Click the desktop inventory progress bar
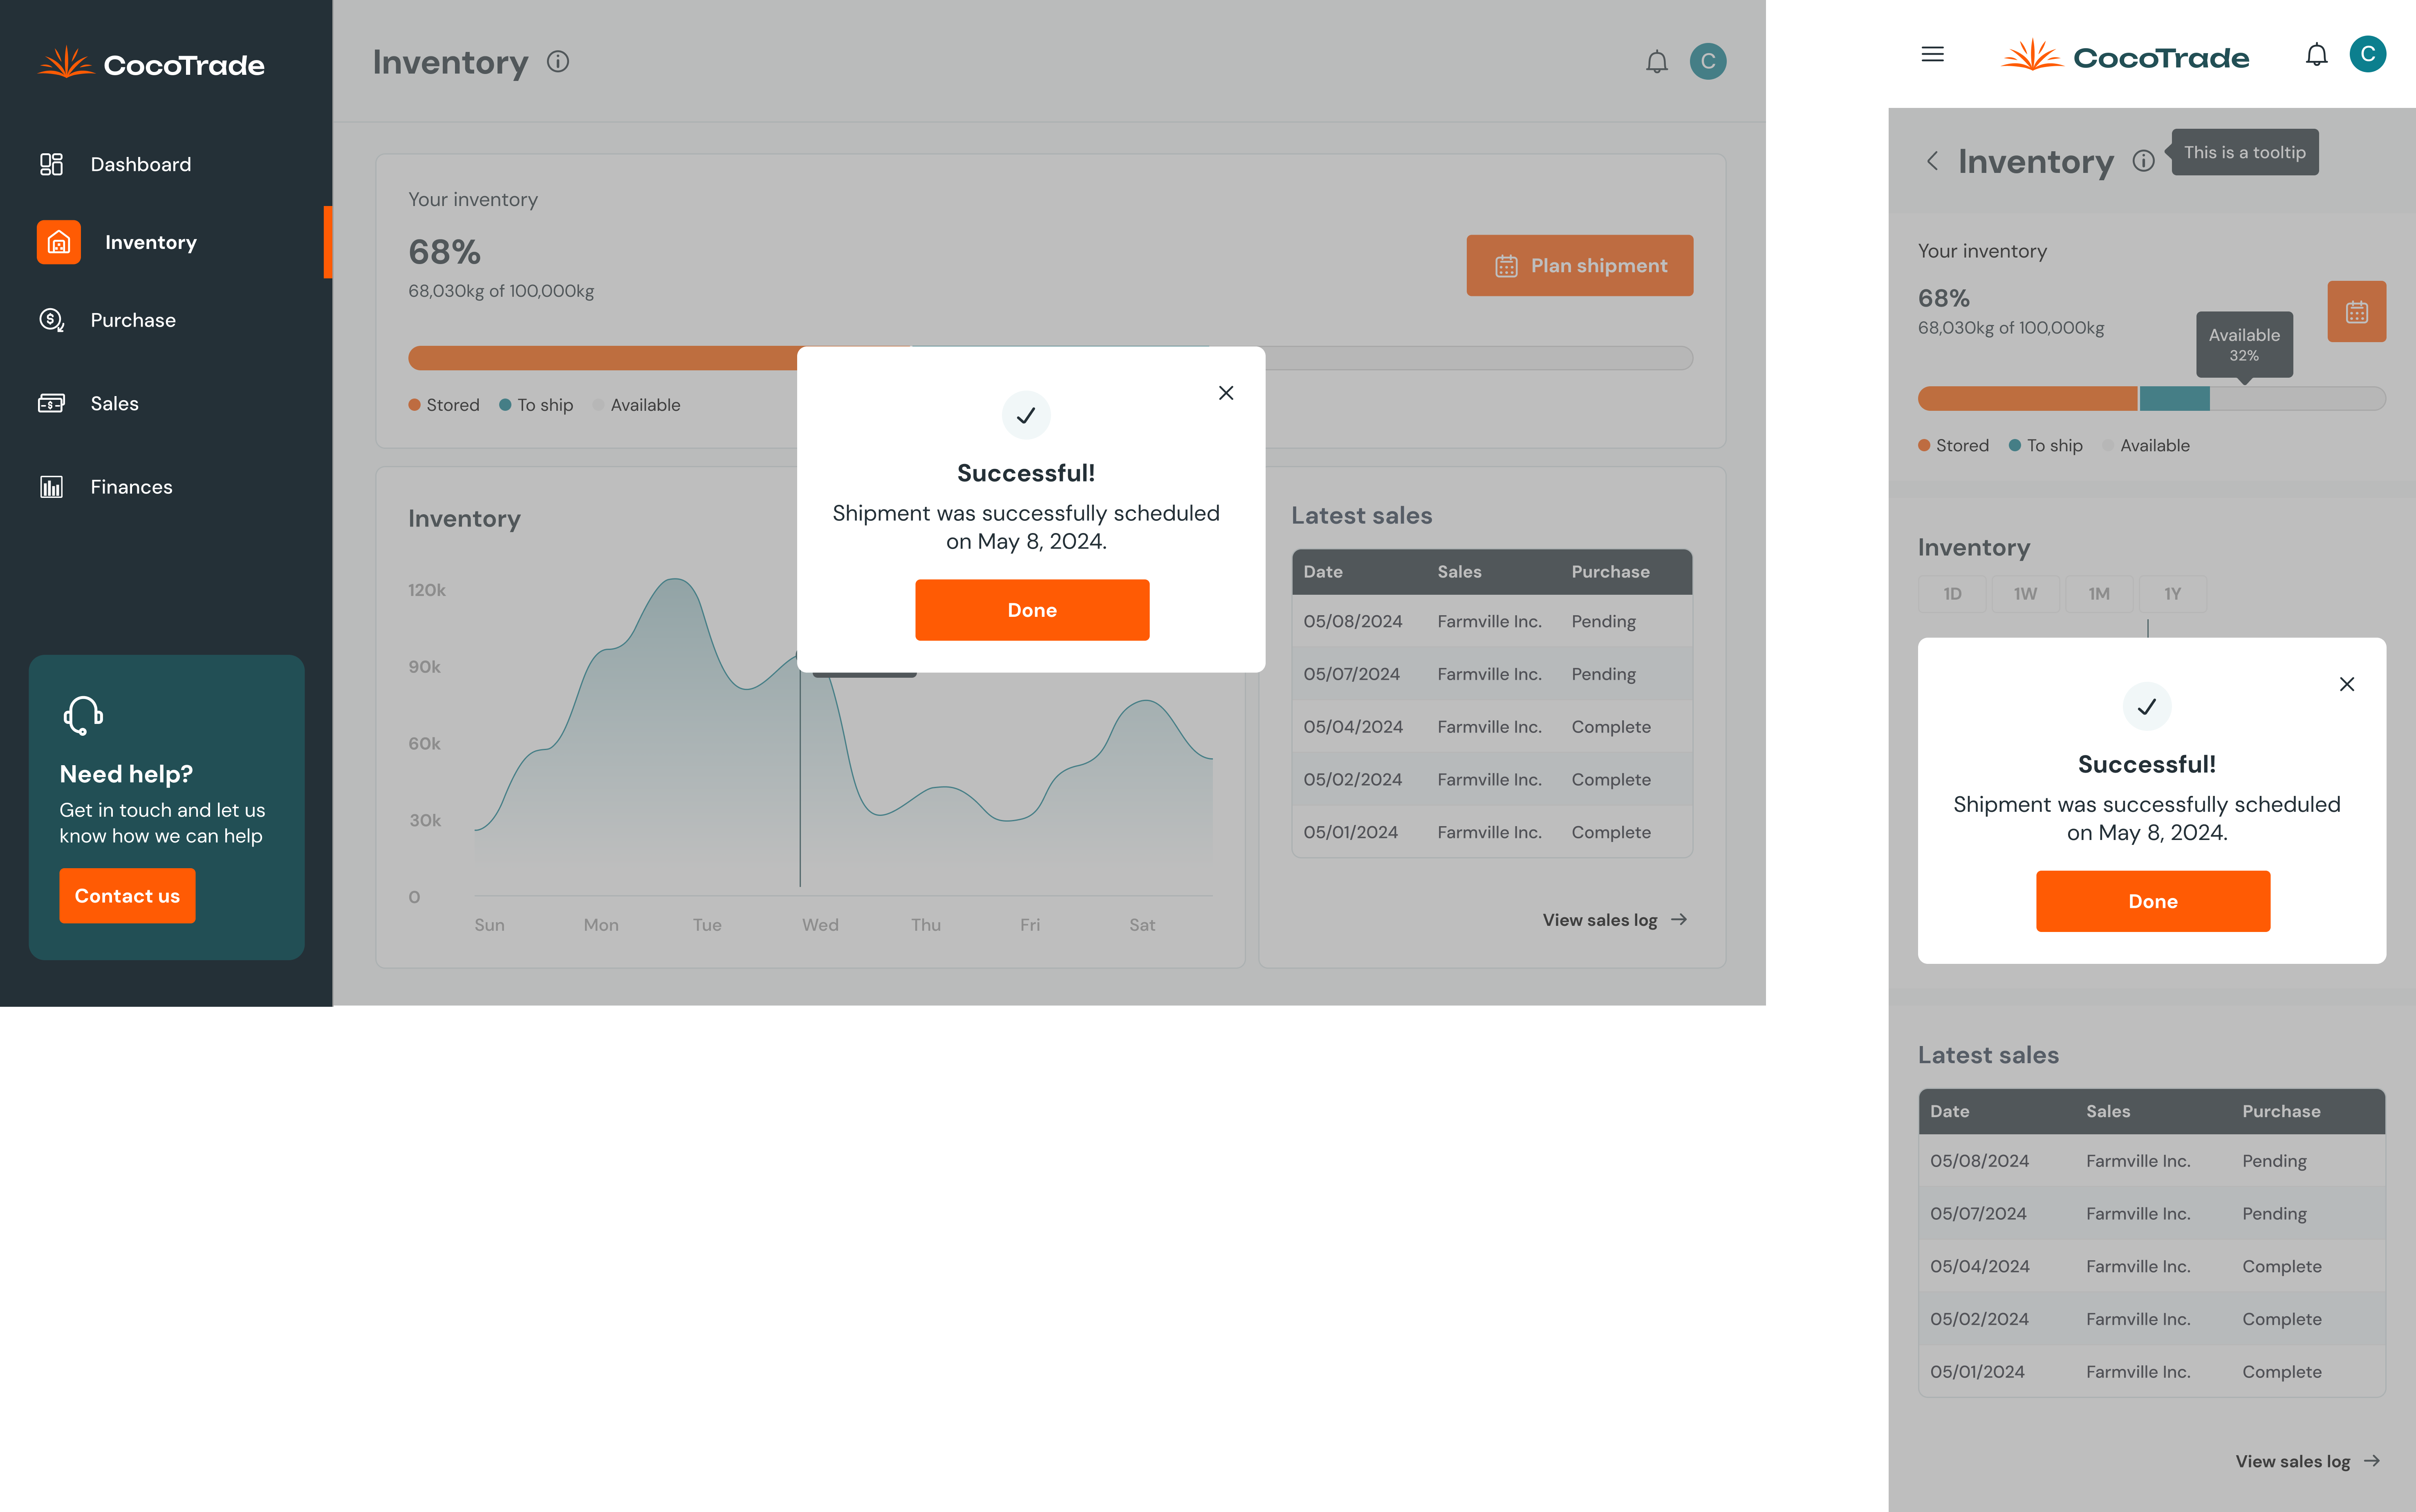The height and width of the screenshot is (1512, 2416). point(1050,358)
